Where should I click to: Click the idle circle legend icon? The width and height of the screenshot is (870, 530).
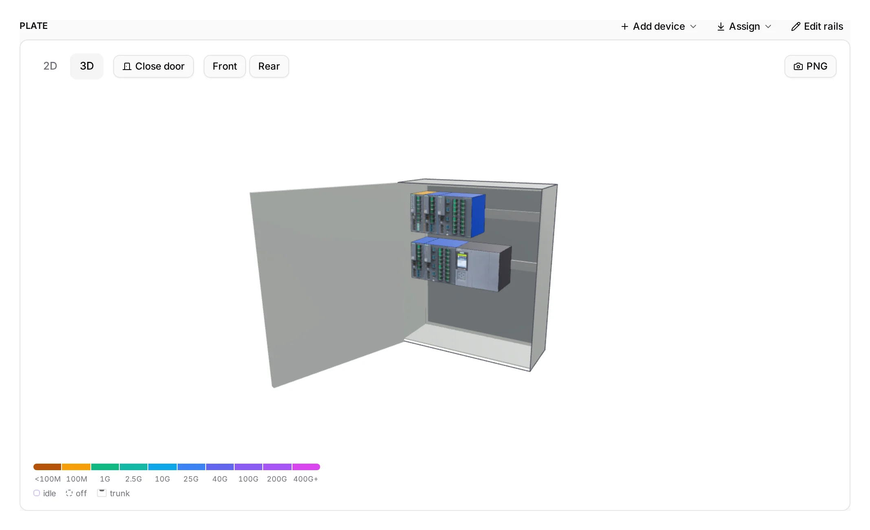tap(37, 493)
